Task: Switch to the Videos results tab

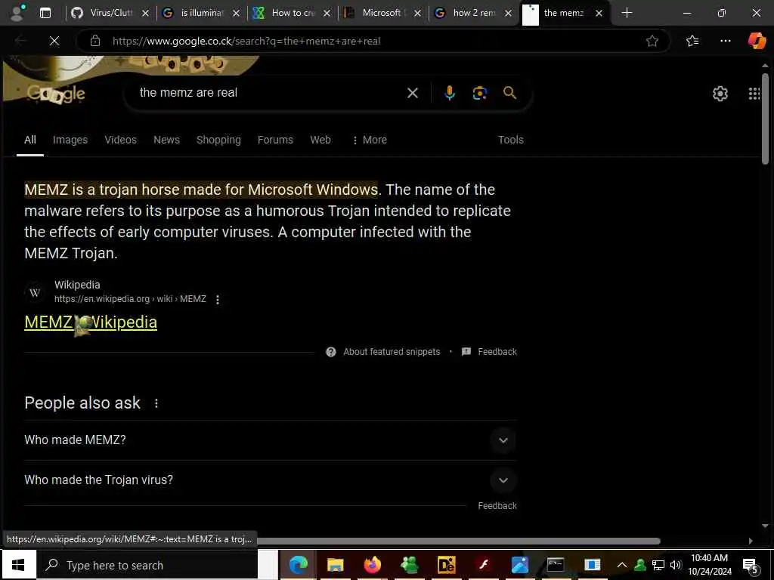Action: [x=120, y=140]
